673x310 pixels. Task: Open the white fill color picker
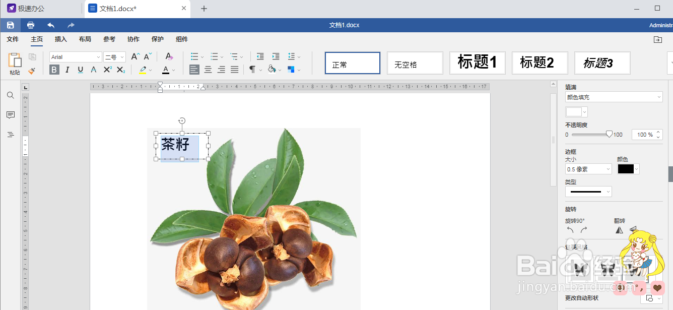[x=577, y=112]
